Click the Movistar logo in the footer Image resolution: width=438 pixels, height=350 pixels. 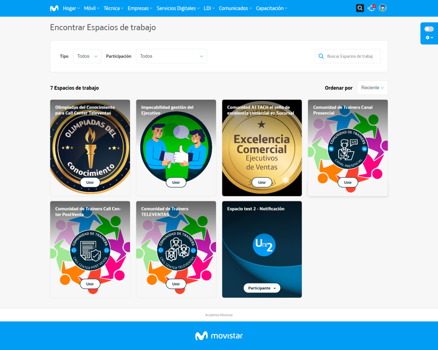coord(219,335)
